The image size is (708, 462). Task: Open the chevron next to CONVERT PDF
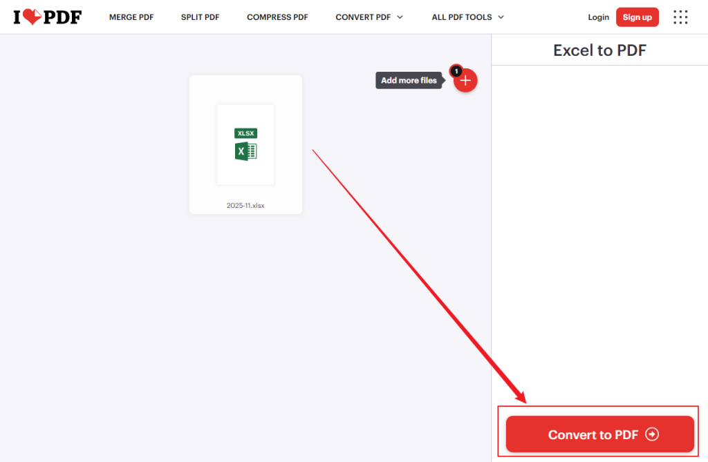tap(401, 17)
